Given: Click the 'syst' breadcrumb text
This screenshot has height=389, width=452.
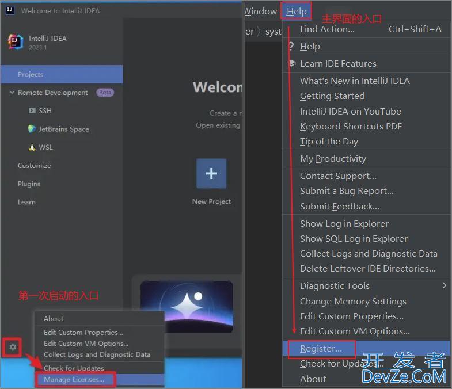Looking at the screenshot, I should (x=274, y=32).
